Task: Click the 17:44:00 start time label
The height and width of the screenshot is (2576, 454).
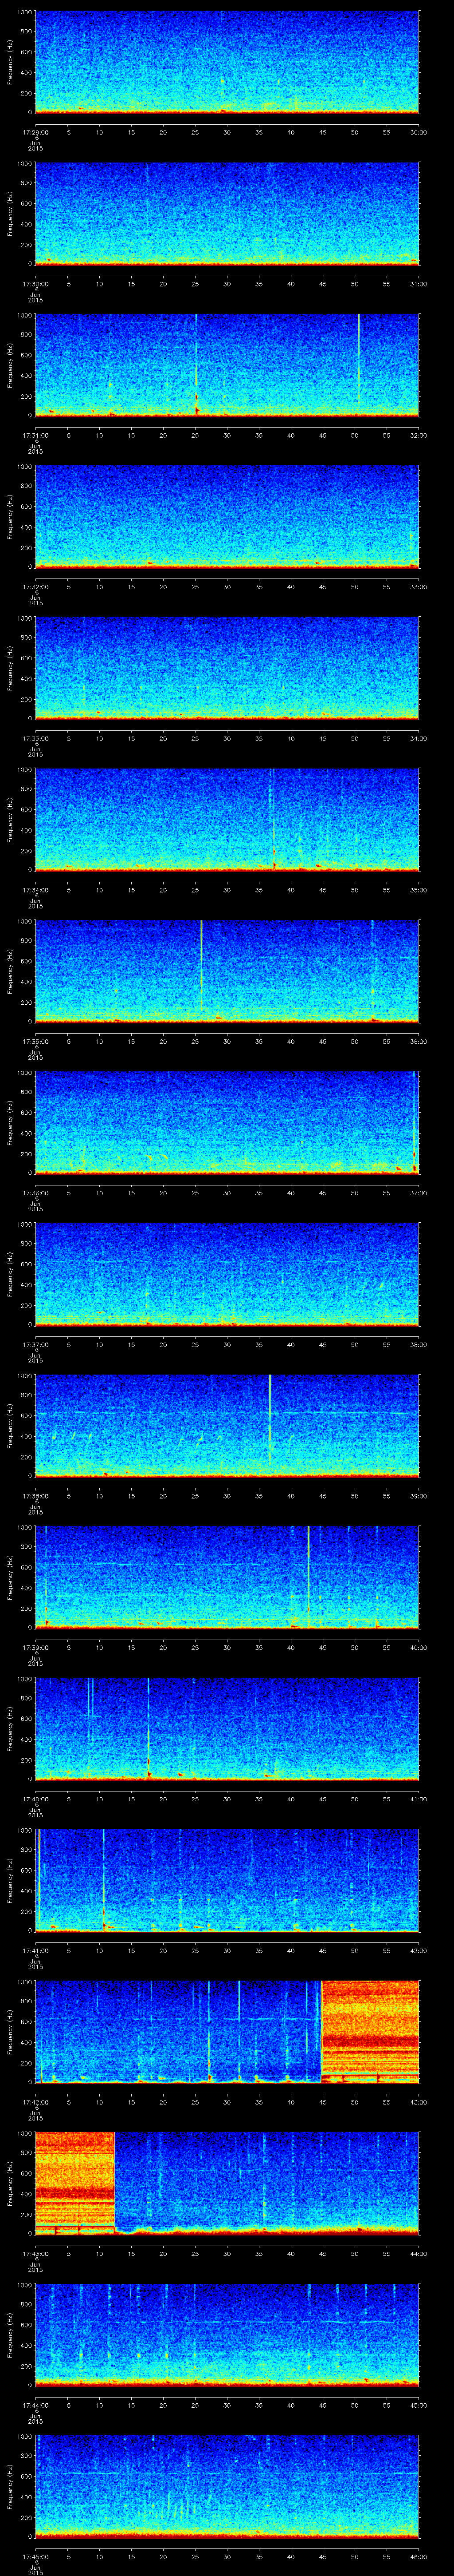Action: tap(35, 2405)
